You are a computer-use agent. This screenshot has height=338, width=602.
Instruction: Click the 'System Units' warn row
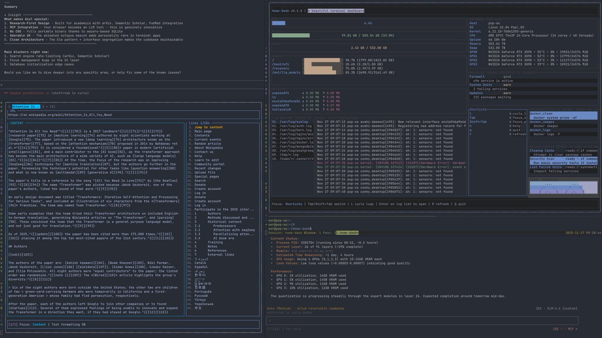point(533,85)
